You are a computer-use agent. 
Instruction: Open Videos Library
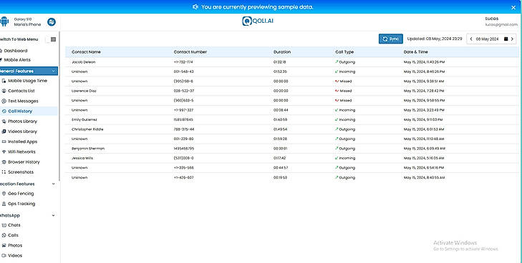click(23, 131)
